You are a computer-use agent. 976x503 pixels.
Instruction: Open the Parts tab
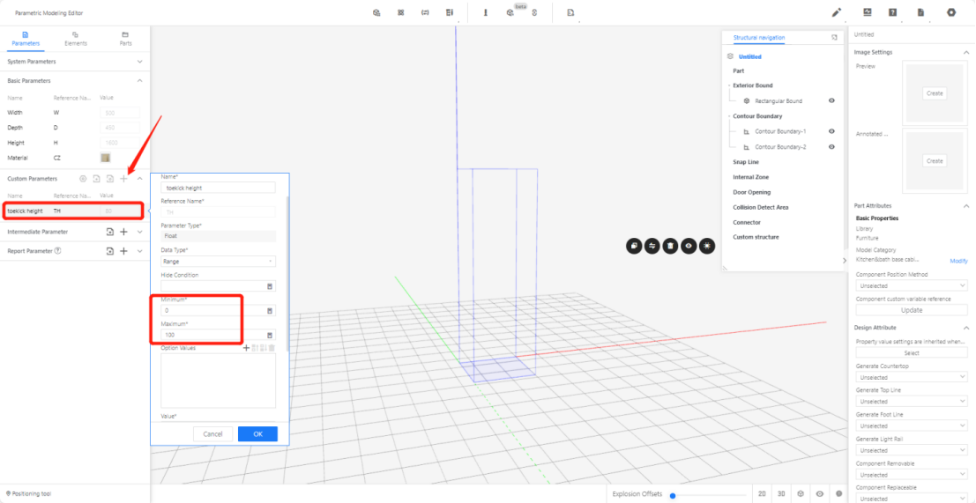[x=126, y=38]
